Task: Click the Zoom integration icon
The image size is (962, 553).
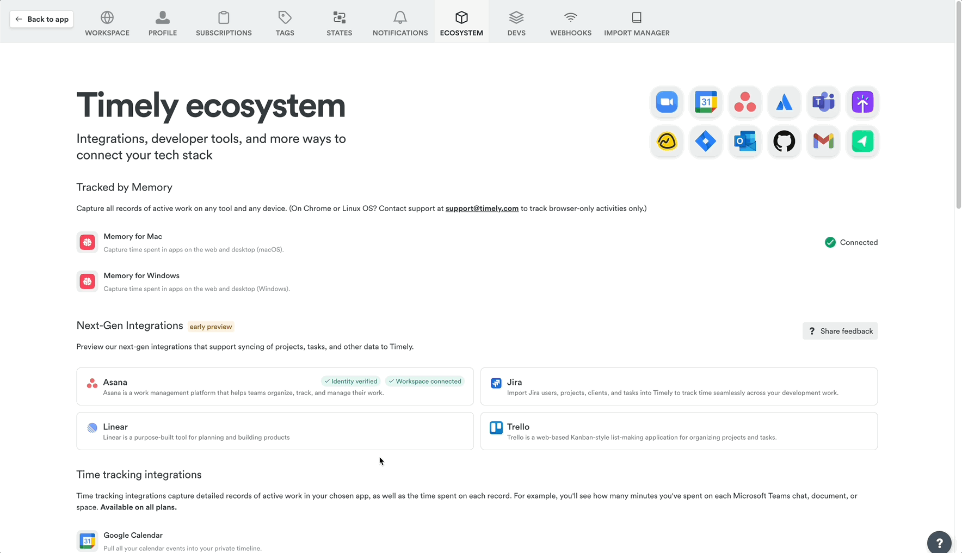Action: tap(667, 102)
